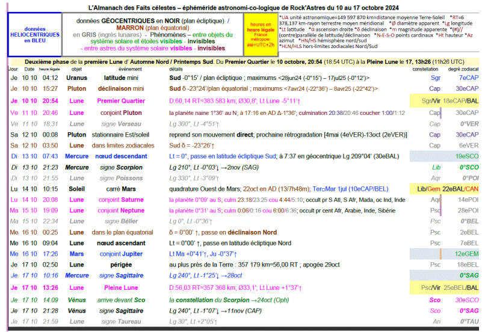Screen dimensions: 485x332
Task: Select the almanac title line at top
Action: (x=244, y=8)
